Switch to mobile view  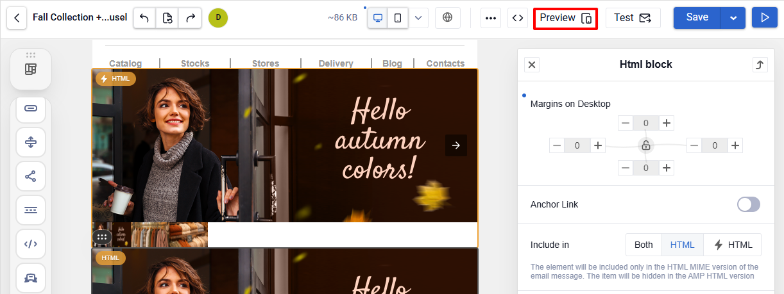click(398, 18)
